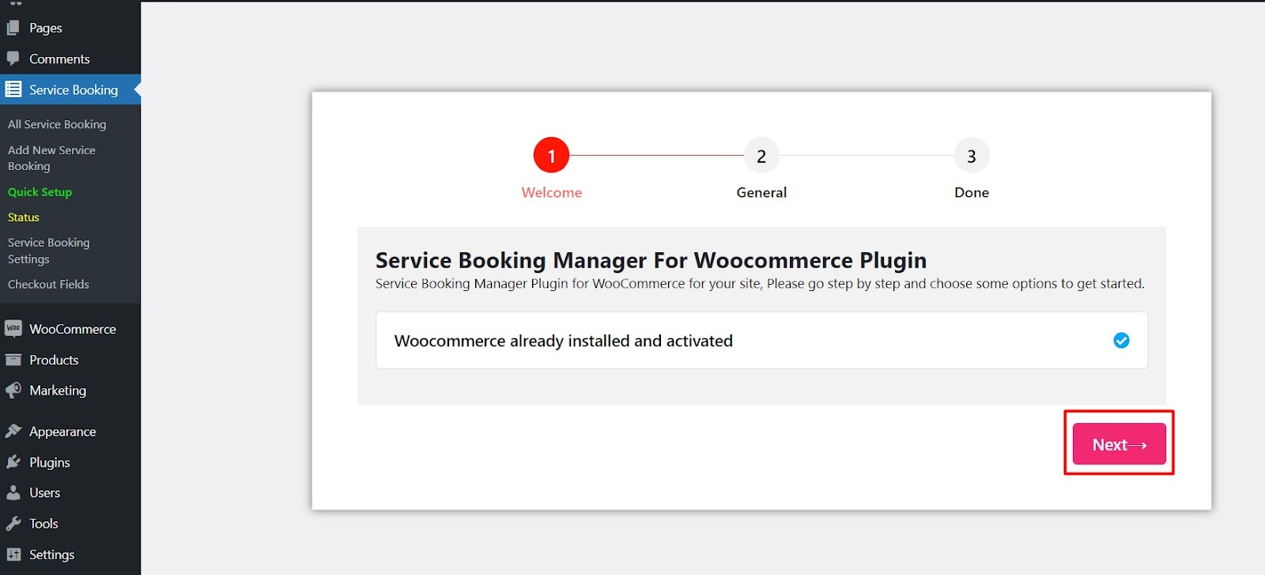This screenshot has width=1265, height=575.
Task: Click the Done step label
Action: click(x=972, y=192)
